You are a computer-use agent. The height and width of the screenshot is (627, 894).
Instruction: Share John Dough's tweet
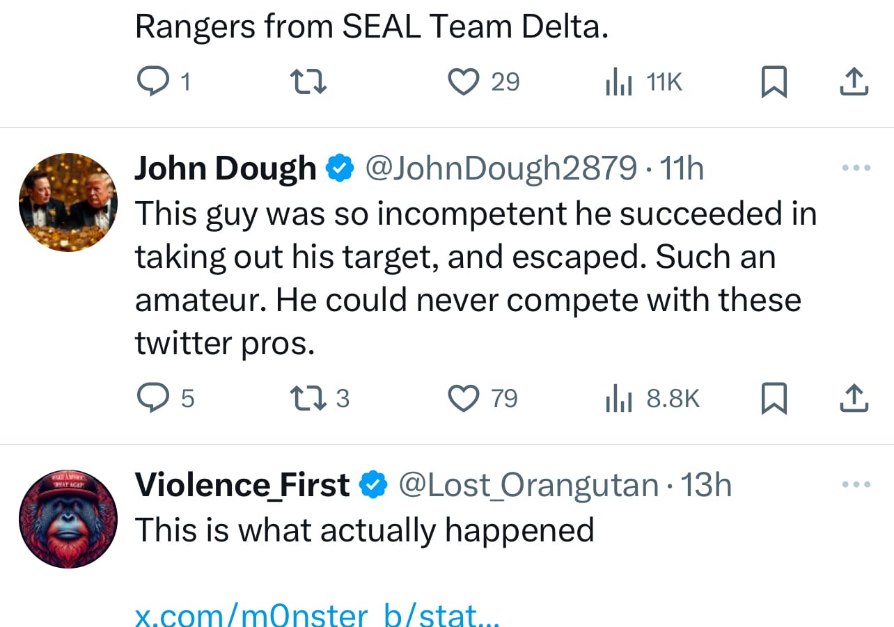pos(854,399)
